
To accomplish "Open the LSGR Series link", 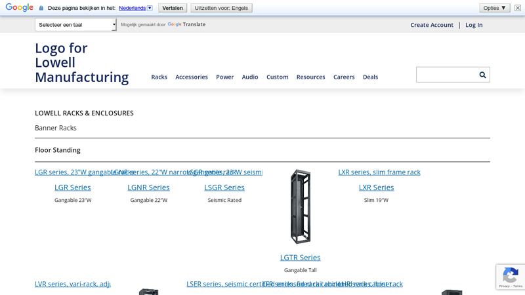I will [224, 187].
